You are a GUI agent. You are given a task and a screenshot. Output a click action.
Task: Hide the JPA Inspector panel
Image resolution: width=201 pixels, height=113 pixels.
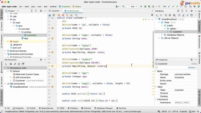pyautogui.click(x=196, y=60)
